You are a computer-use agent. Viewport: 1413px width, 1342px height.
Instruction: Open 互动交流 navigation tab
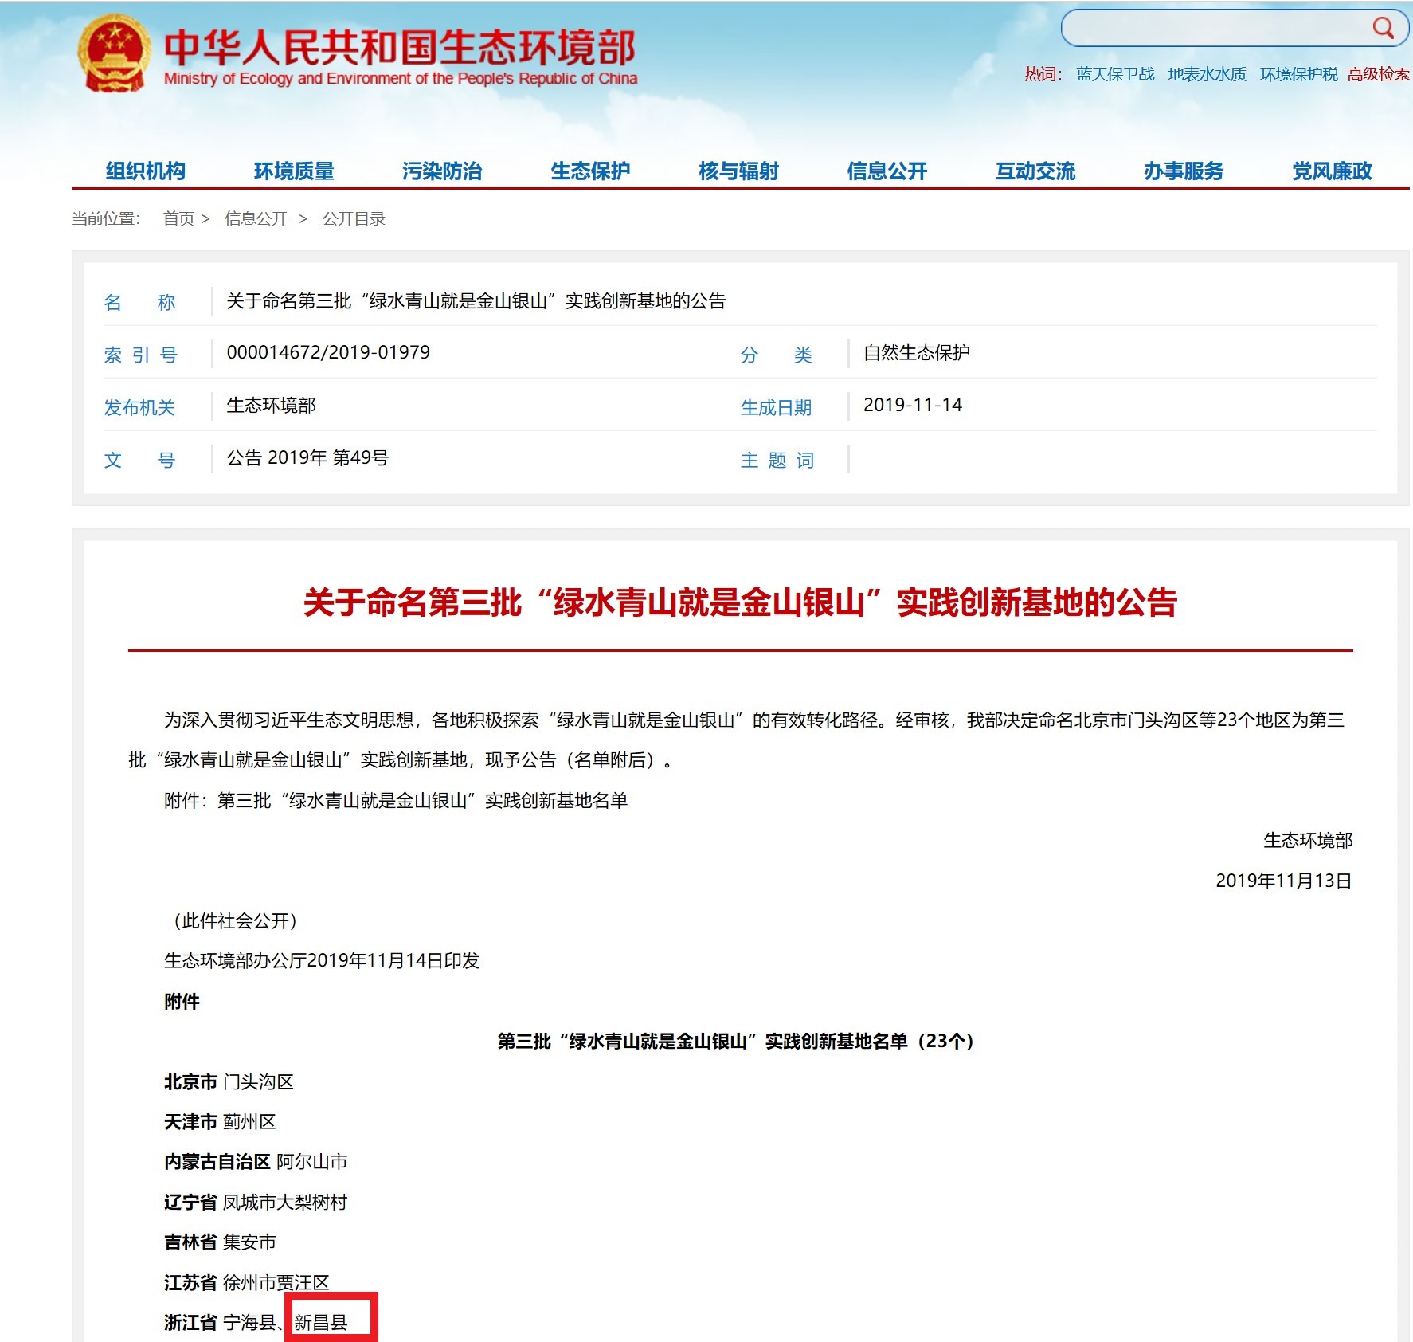[1035, 171]
